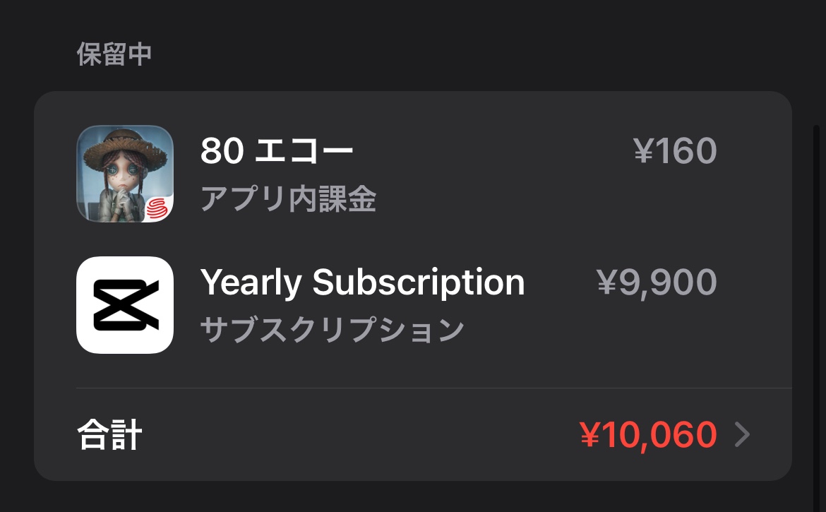Click the number 80 in the first item
Viewport: 826px width, 512px height.
(x=222, y=151)
